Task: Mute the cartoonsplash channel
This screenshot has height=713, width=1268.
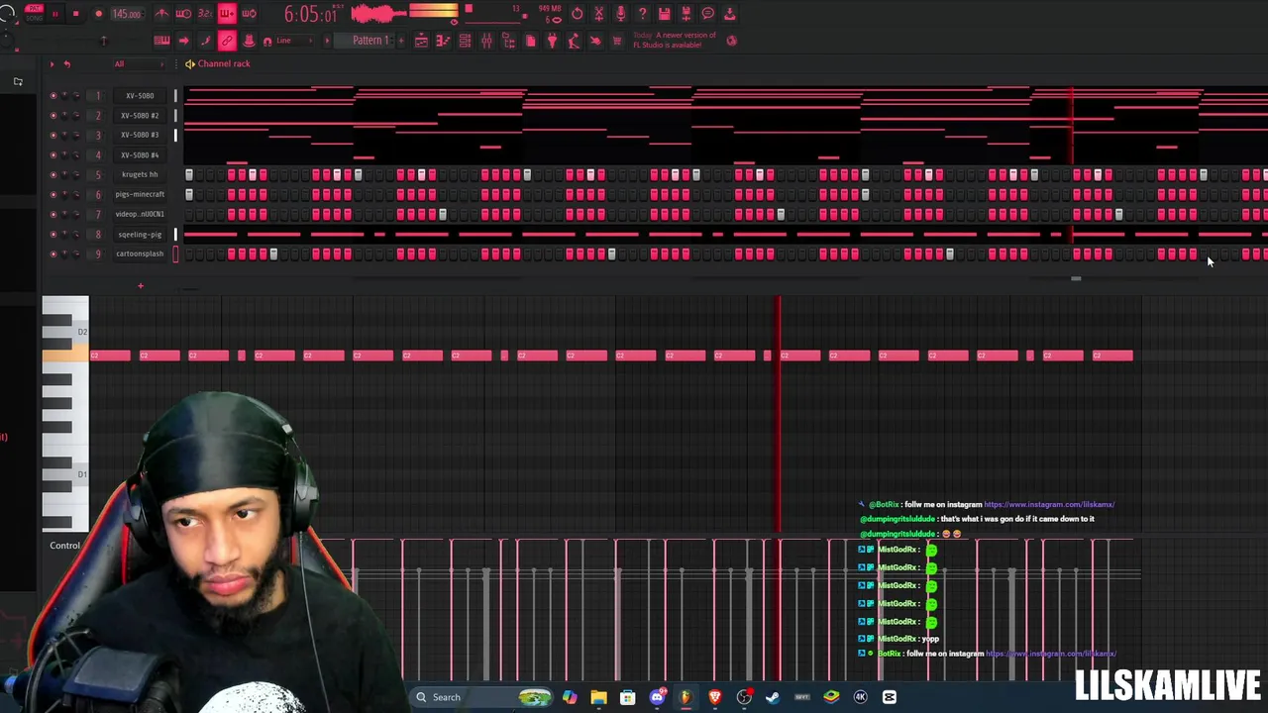Action: [53, 254]
